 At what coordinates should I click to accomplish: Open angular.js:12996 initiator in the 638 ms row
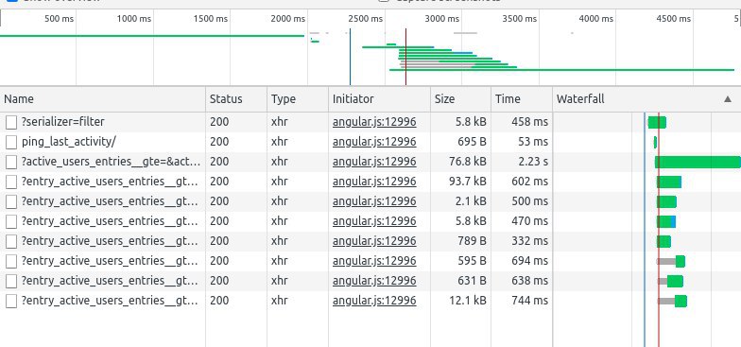(x=374, y=281)
